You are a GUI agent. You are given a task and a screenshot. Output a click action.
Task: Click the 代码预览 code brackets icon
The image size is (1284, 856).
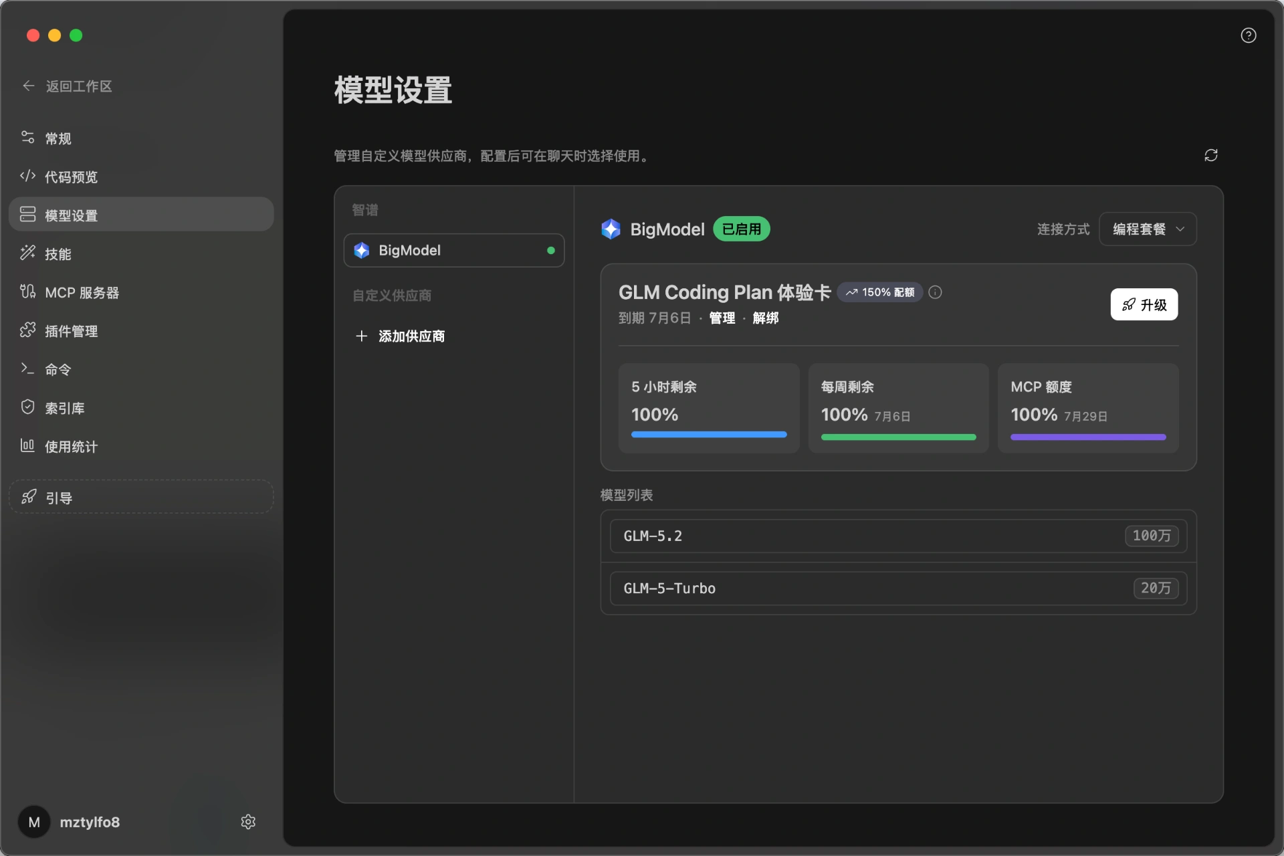pos(27,177)
